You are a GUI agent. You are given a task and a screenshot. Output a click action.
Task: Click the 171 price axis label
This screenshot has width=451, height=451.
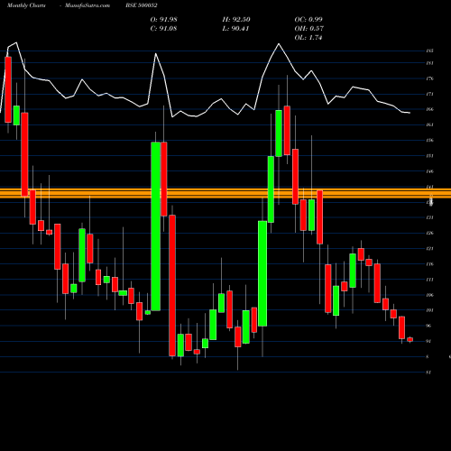pos(429,94)
